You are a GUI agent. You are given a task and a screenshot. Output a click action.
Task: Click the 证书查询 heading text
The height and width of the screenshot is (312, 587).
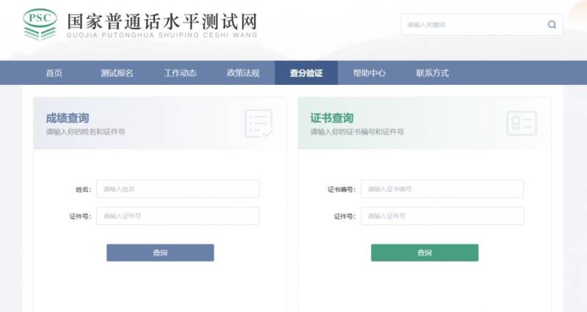332,118
